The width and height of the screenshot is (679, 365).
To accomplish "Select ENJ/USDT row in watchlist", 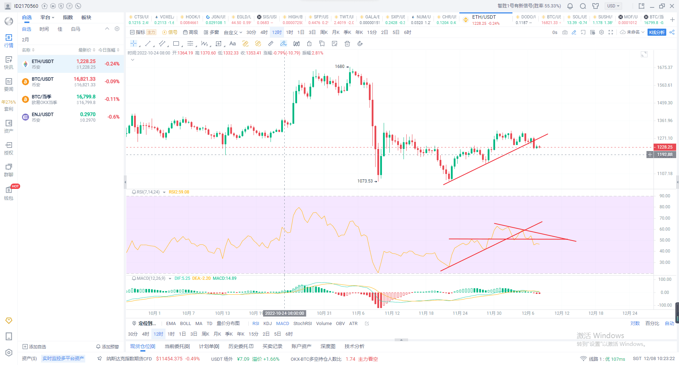I will pyautogui.click(x=71, y=117).
